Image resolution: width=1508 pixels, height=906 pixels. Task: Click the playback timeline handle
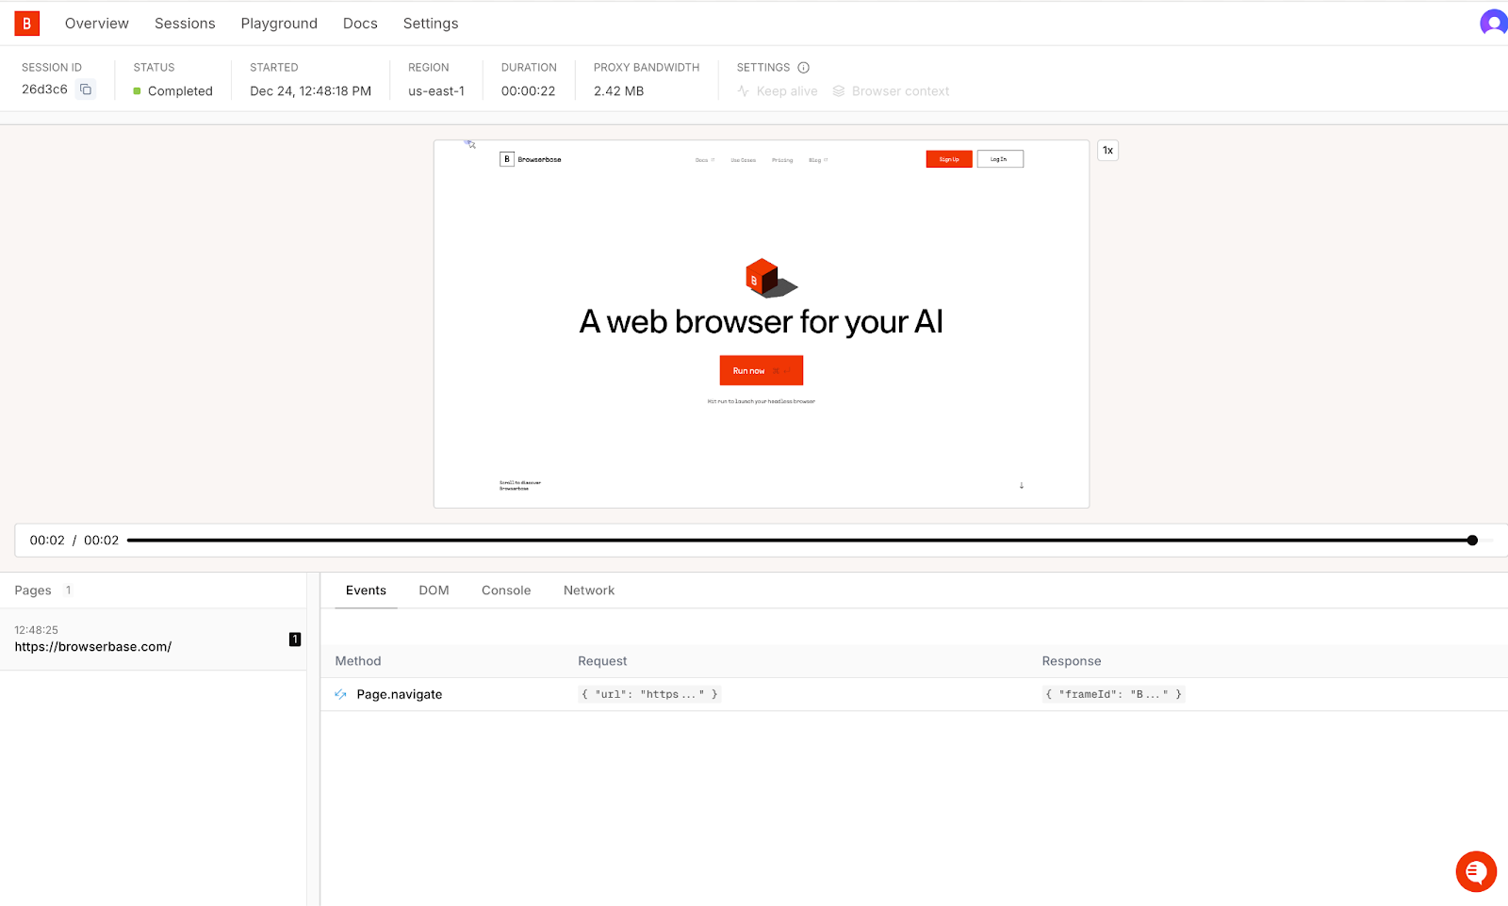click(x=1472, y=541)
